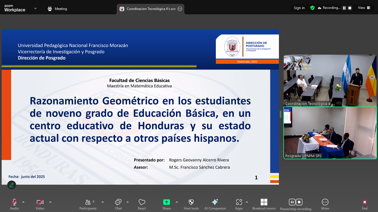Click "Facultad de Ciencias Básicas" heading
Screen dimensions: 378x212
[x=139, y=81]
